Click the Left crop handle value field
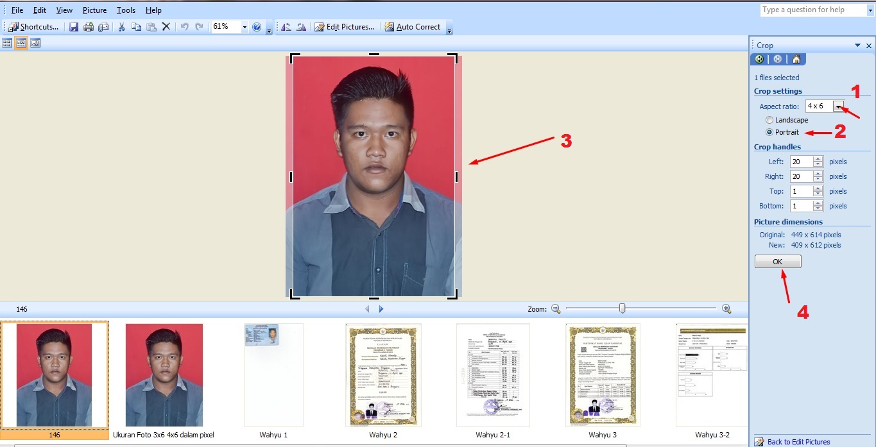Screen dimensions: 876x447 pyautogui.click(x=801, y=162)
